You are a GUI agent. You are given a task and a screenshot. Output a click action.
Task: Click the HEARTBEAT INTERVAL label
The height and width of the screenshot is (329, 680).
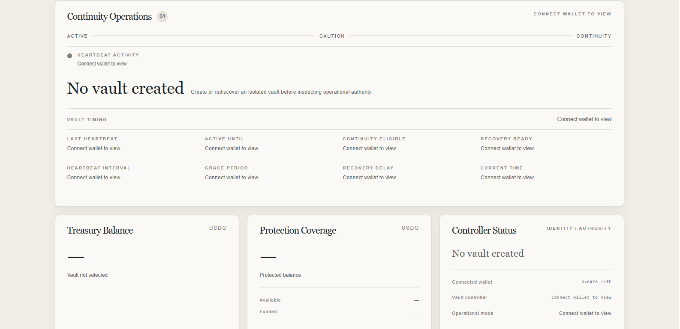[99, 168]
